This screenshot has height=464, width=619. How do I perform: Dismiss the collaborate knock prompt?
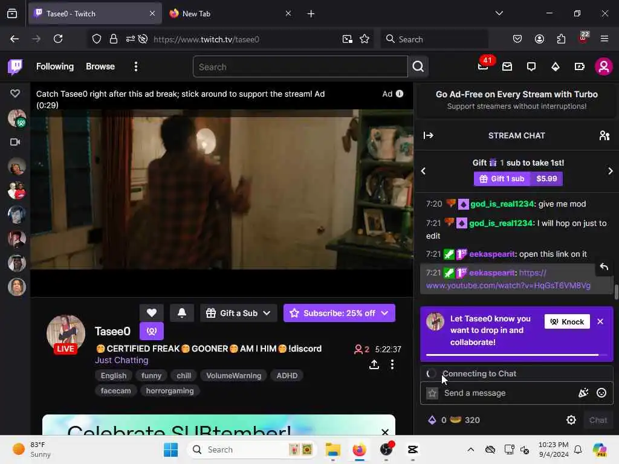(x=600, y=321)
